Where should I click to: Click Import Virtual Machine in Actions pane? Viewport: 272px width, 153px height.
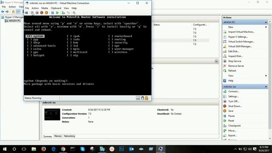[x=241, y=32]
